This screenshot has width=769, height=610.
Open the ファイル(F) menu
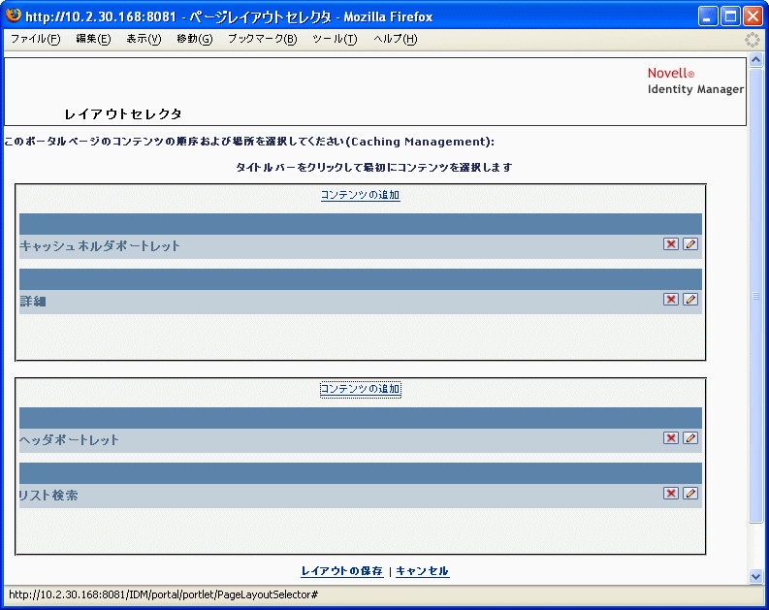[x=35, y=39]
